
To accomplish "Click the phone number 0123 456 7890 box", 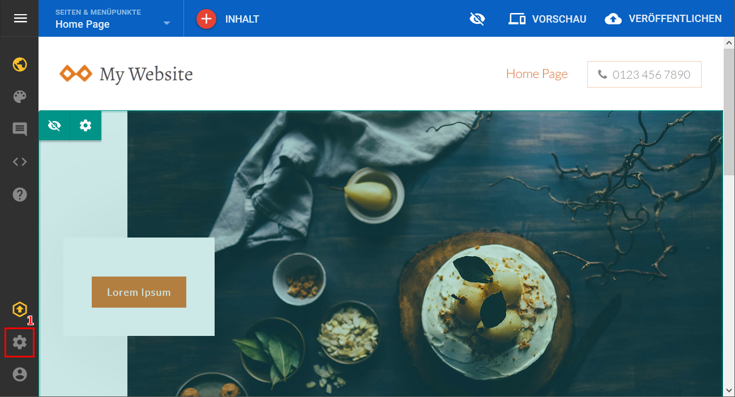I will tap(644, 75).
